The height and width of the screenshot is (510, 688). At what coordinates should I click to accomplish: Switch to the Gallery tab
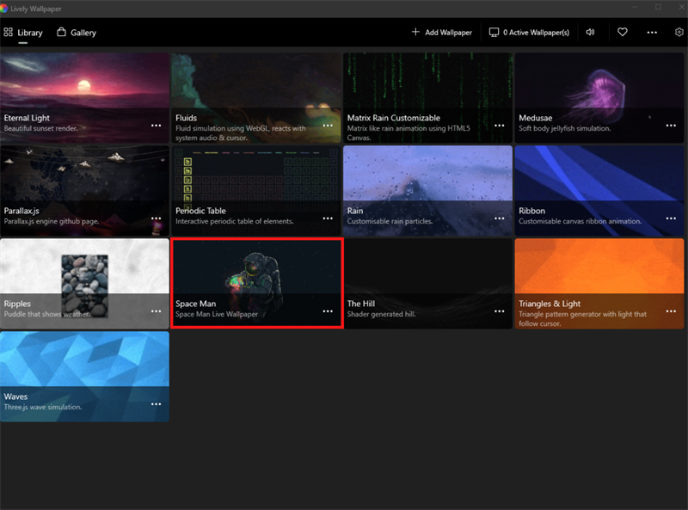click(76, 32)
